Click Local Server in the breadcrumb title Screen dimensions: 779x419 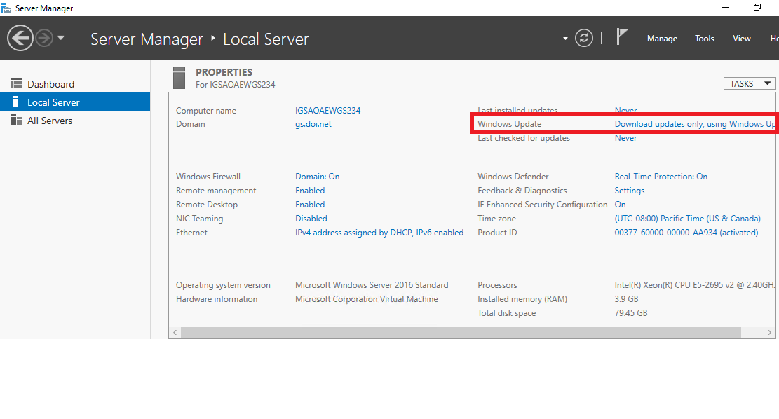[x=266, y=39]
